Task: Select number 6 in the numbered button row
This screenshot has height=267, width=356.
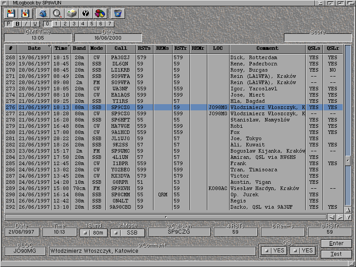Action: coord(101,24)
